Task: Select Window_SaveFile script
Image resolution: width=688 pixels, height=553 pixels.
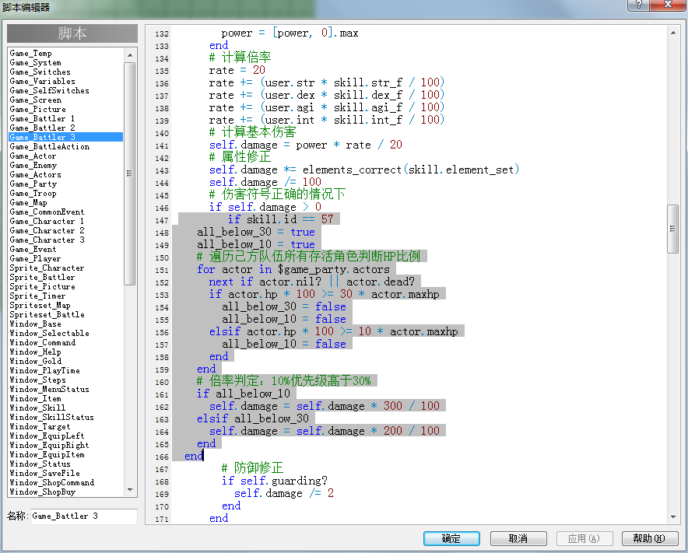Action: [66, 473]
